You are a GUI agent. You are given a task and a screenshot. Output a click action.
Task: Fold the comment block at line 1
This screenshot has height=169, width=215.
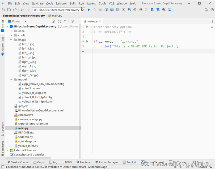(x=92, y=27)
